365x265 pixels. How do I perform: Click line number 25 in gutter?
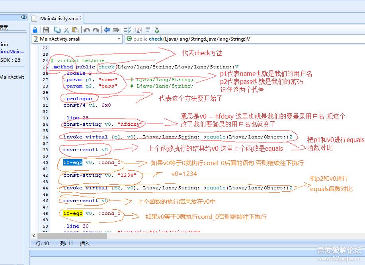[45, 67]
